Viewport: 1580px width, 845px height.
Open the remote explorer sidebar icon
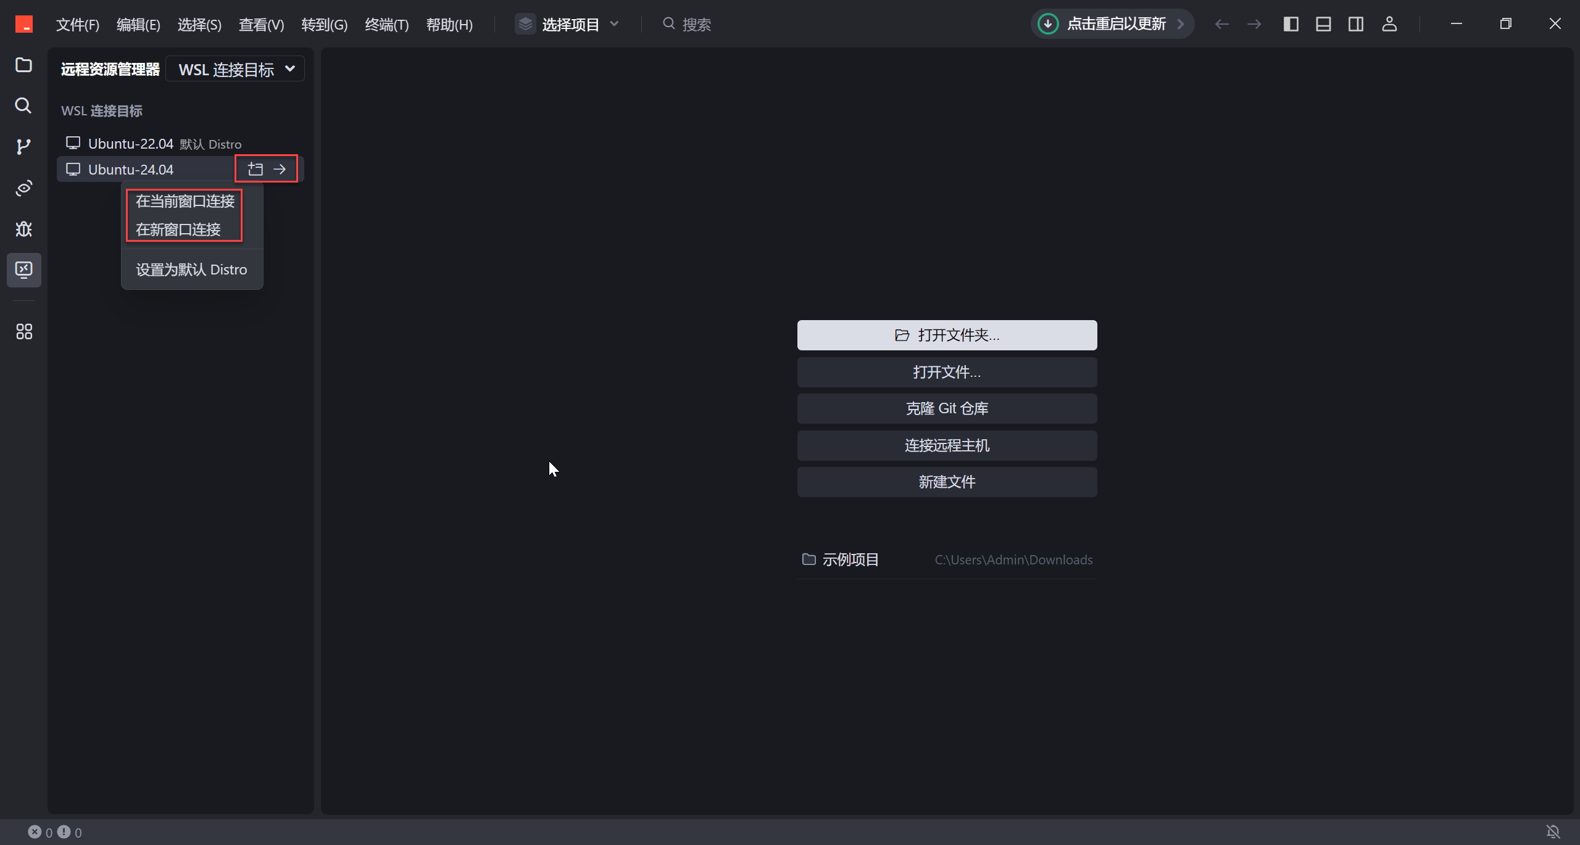coord(24,270)
